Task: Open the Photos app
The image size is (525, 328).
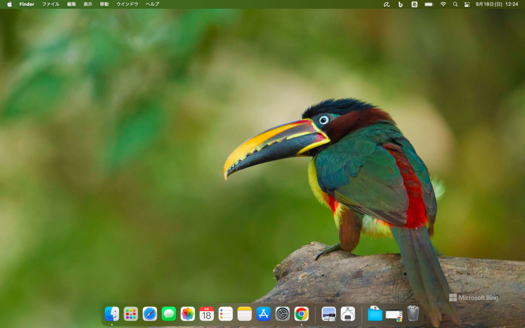Action: click(187, 314)
